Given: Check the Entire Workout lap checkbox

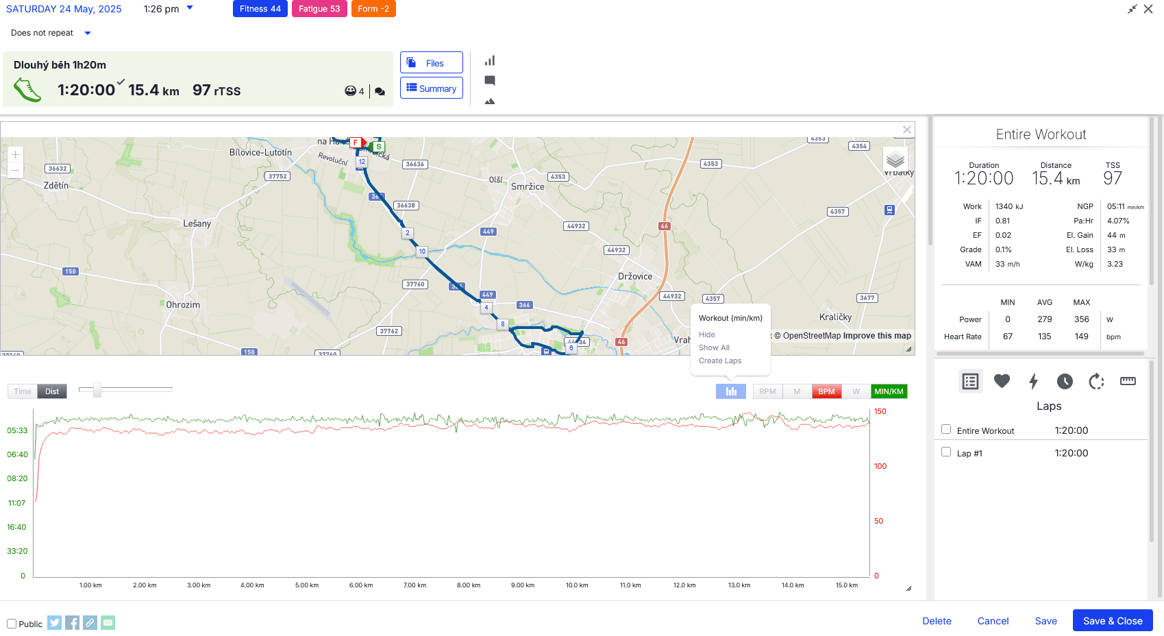Looking at the screenshot, I should click(946, 429).
